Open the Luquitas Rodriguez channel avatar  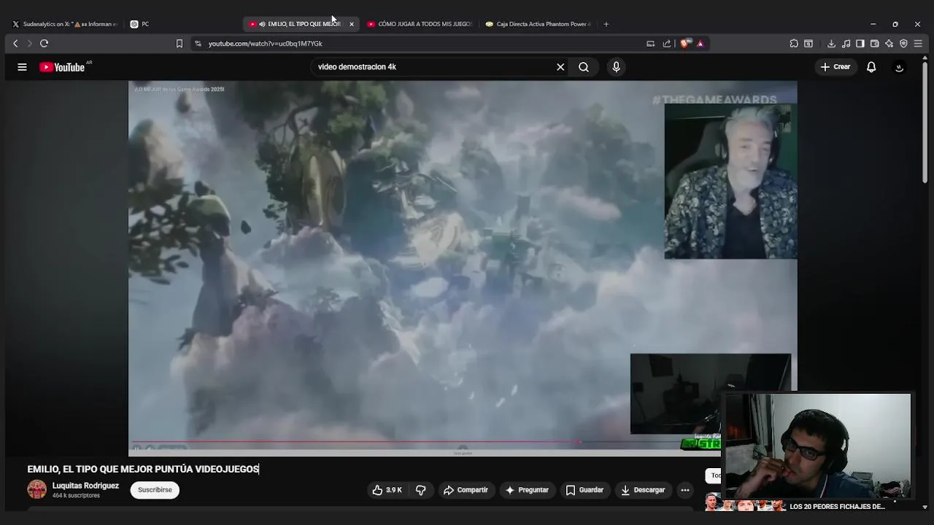click(36, 490)
